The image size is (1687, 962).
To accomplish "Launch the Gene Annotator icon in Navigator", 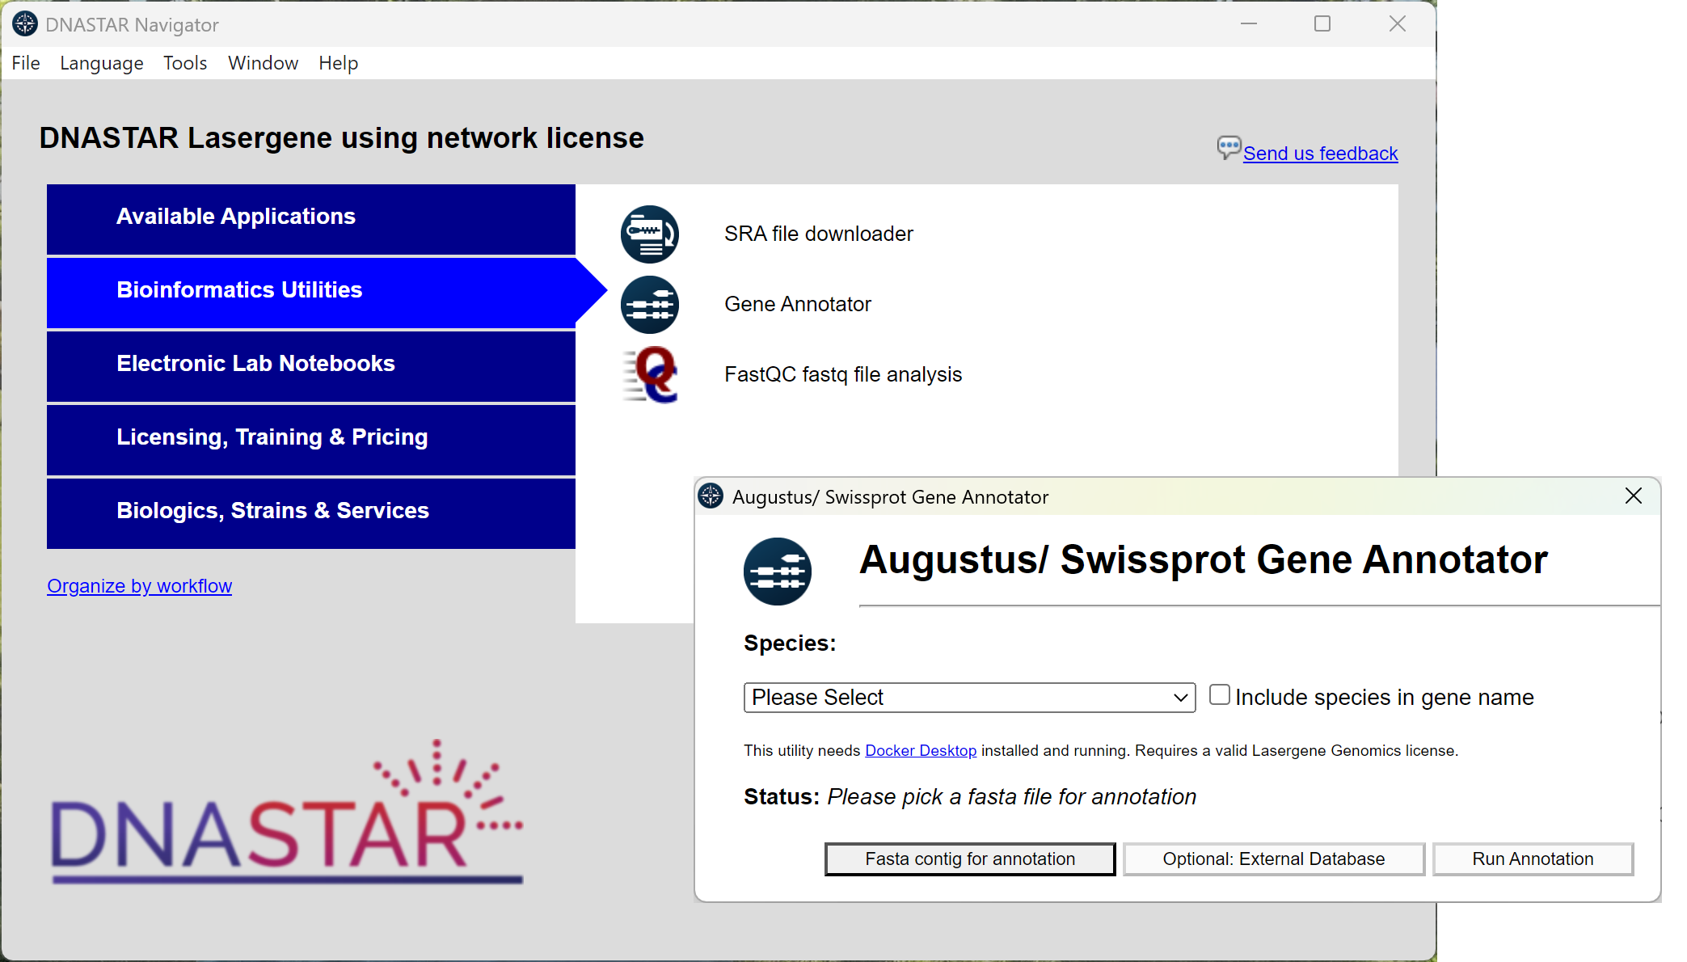I will pyautogui.click(x=650, y=305).
